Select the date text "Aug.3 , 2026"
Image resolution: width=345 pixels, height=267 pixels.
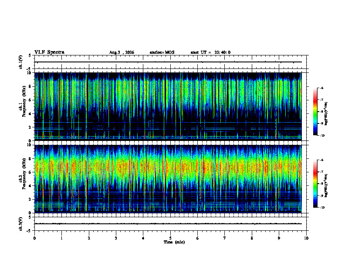(x=122, y=52)
